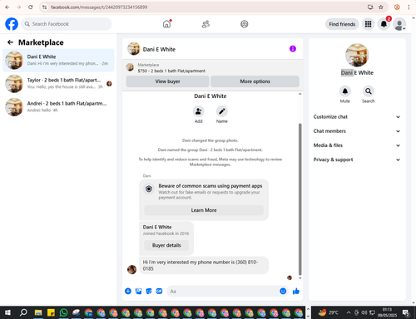Click the Name pencil icon
Screen dimensions: 416x319
(222, 111)
